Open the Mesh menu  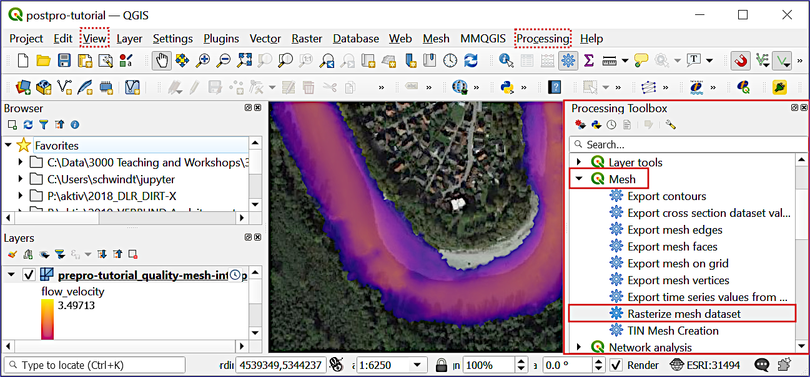click(x=436, y=38)
